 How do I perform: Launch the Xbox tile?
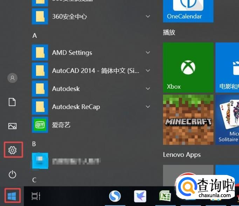[188, 68]
